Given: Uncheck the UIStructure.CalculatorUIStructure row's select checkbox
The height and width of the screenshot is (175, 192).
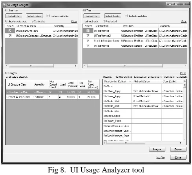Looking at the screenshot, I should point(10,36).
